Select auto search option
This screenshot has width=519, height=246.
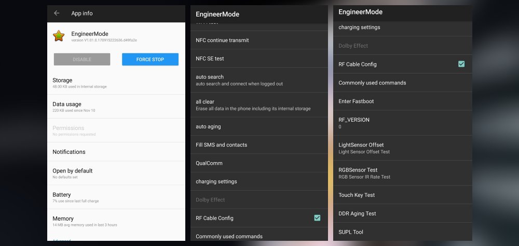[259, 80]
